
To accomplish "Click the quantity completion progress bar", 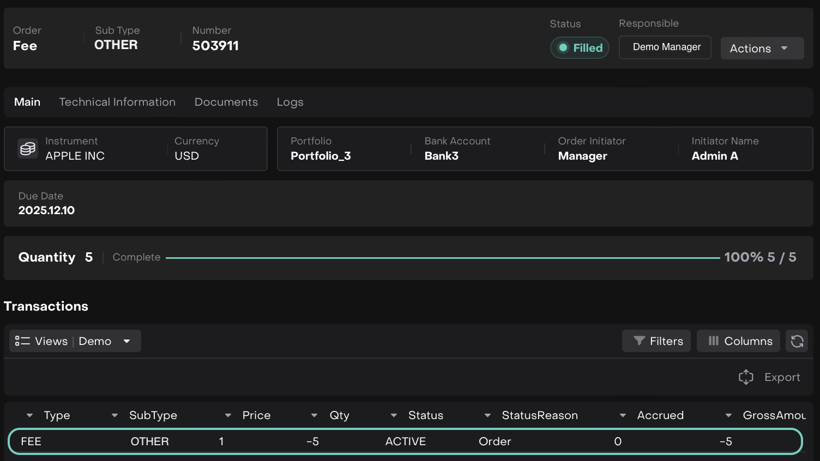I will (442, 258).
